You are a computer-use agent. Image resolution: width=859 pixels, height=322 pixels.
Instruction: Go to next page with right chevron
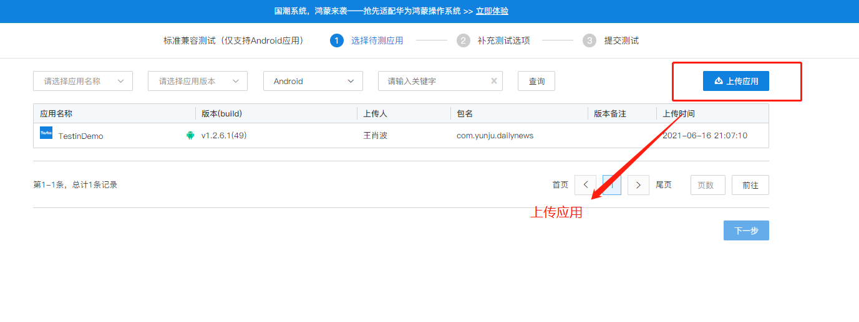point(638,185)
